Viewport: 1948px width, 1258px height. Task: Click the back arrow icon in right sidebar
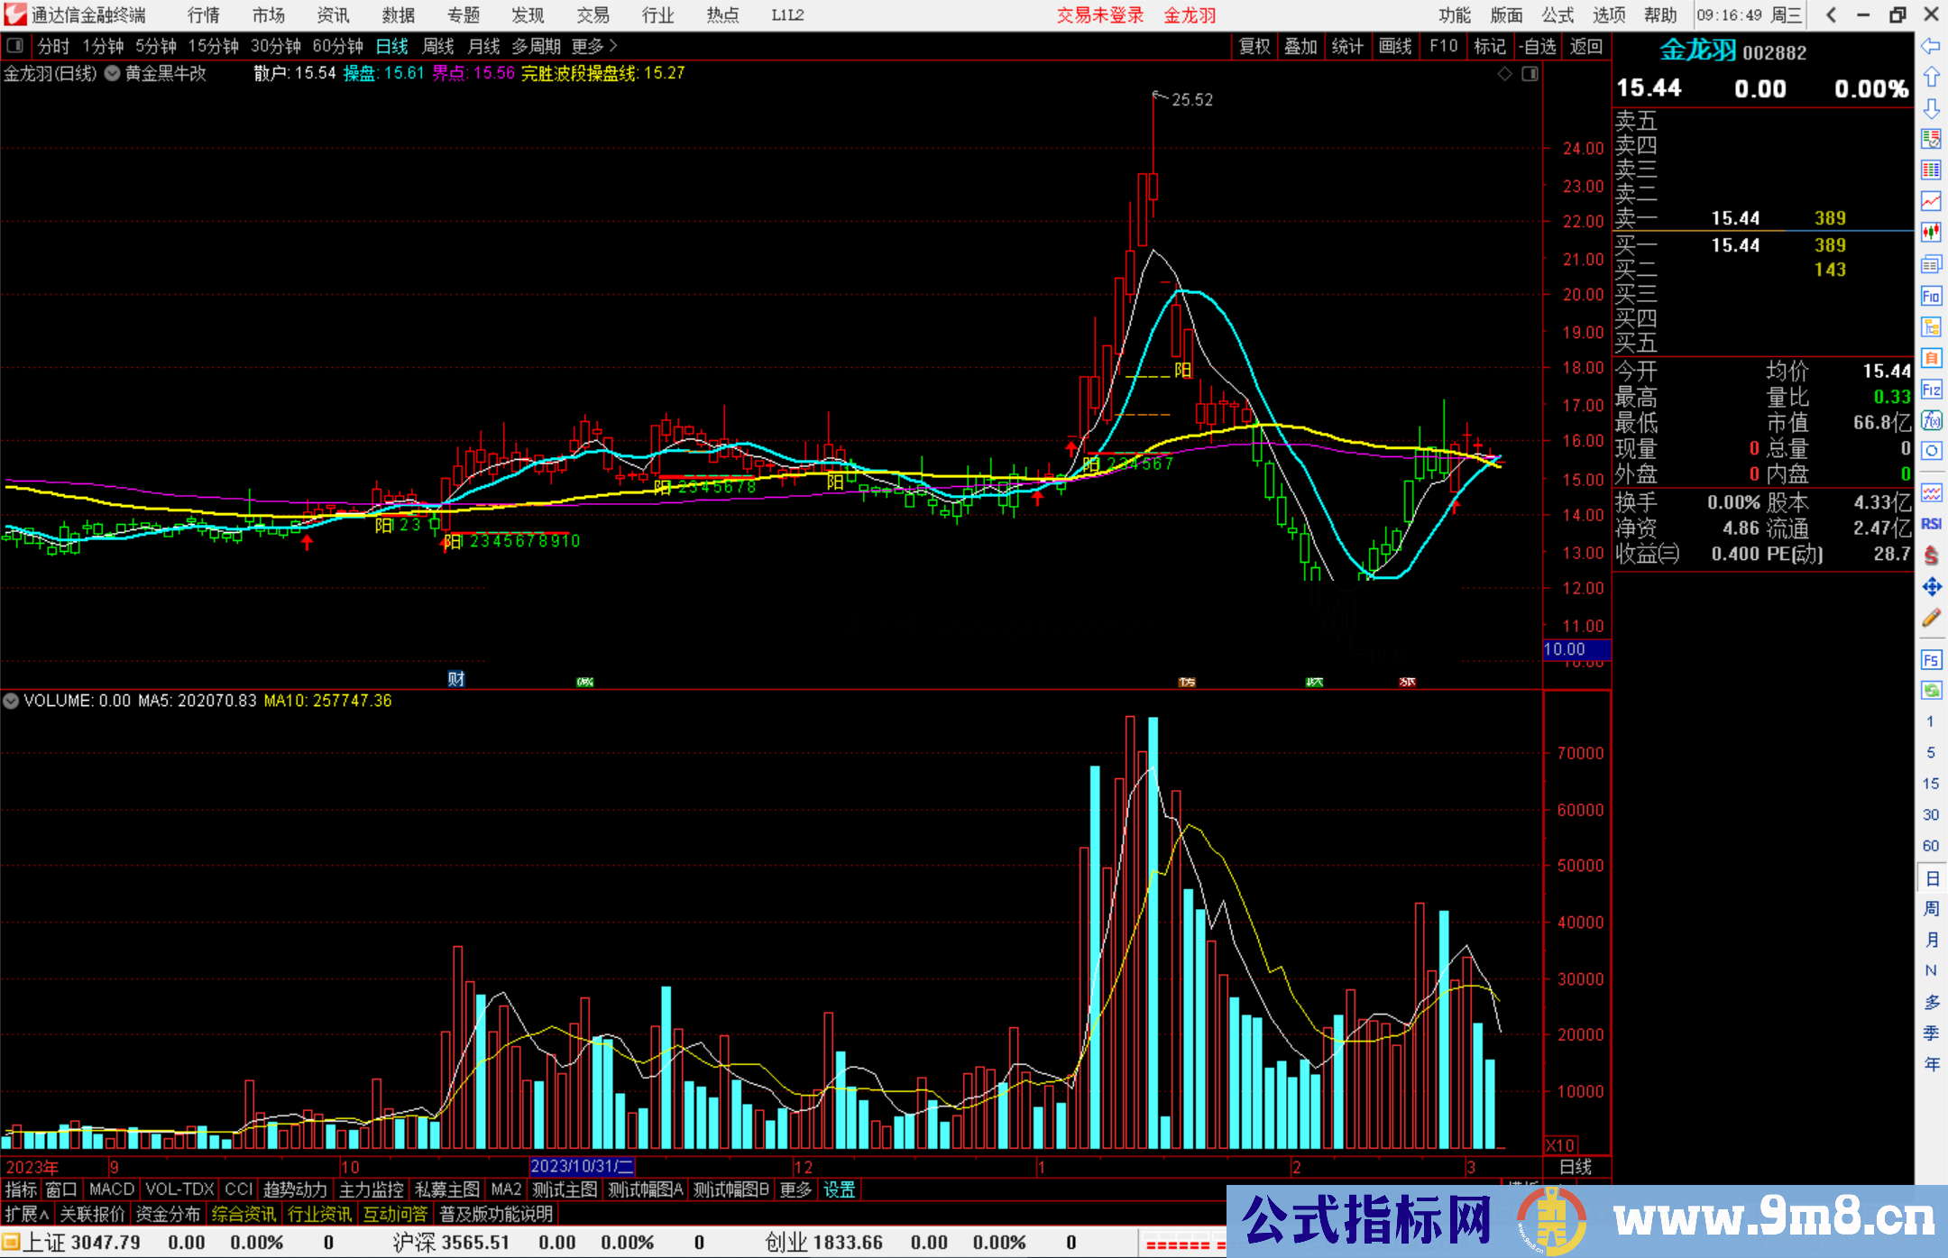pos(1931,46)
